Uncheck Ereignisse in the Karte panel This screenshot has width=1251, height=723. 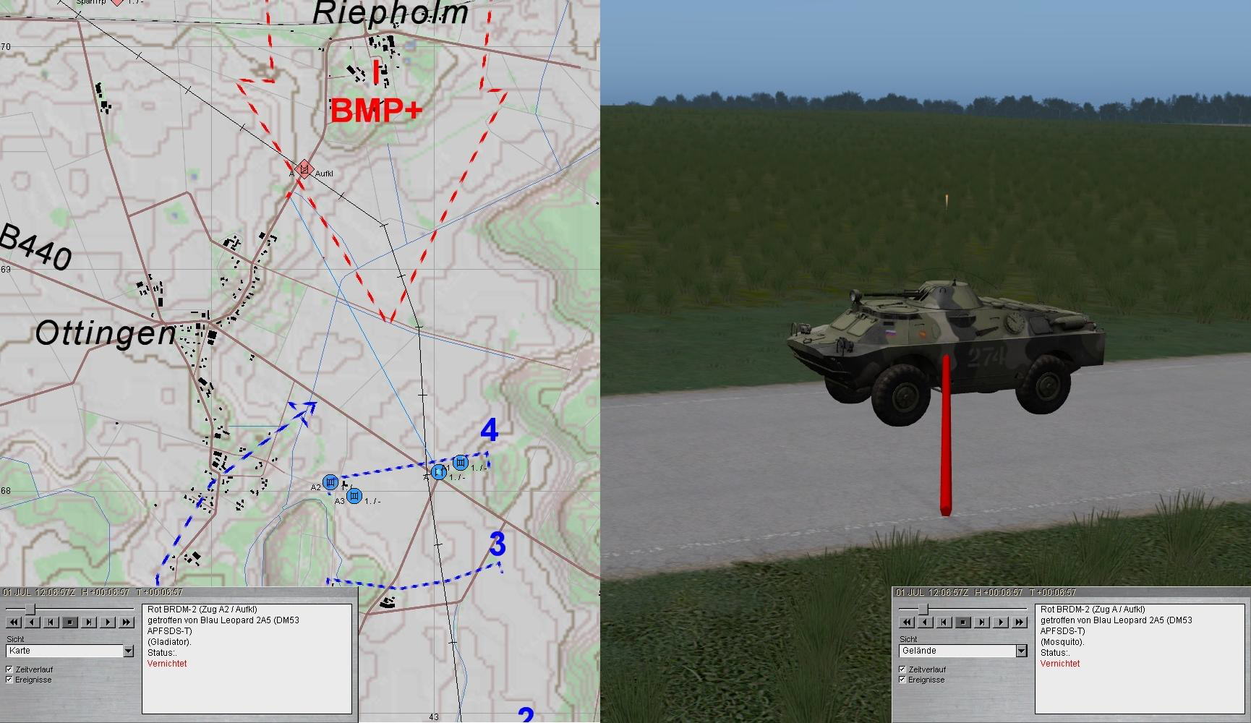10,680
